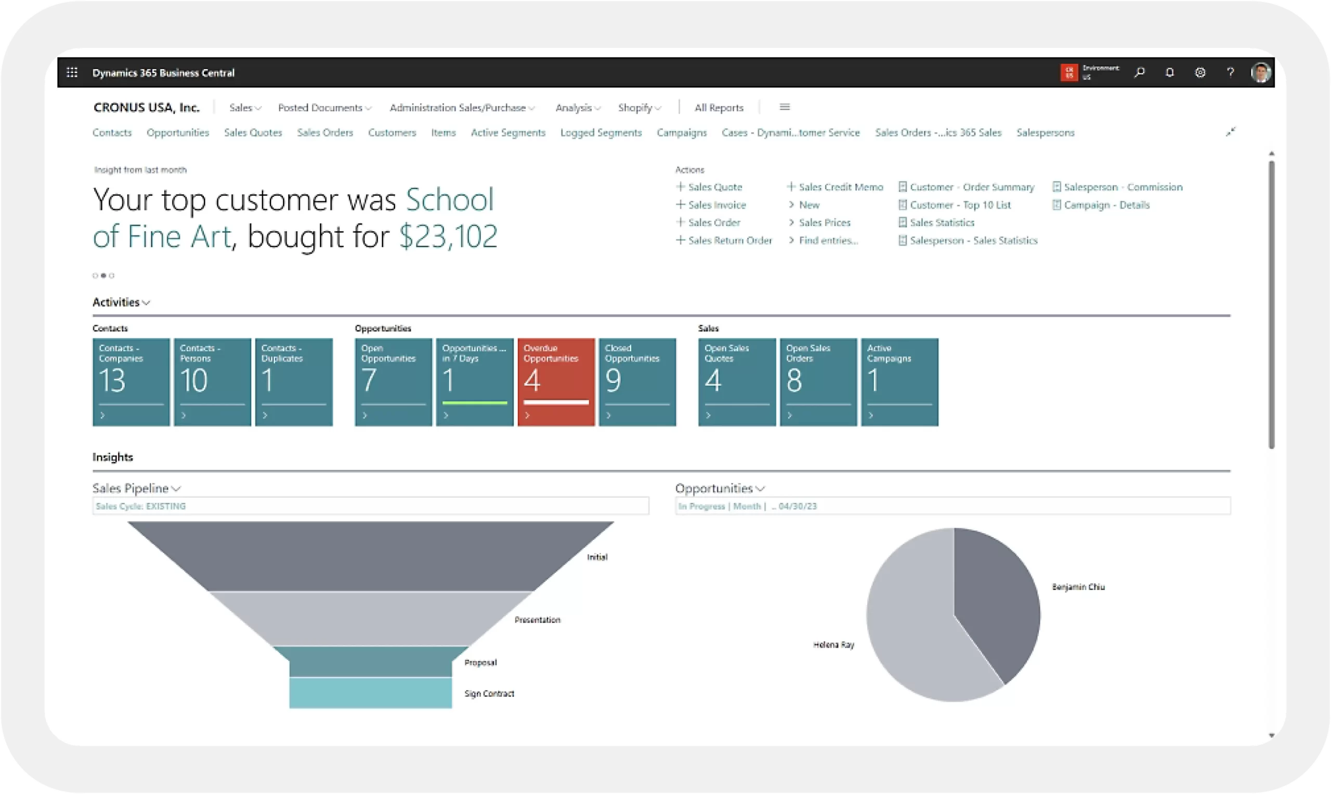The height and width of the screenshot is (794, 1331).
Task: Click the collapse navigation arrows icon
Action: coord(1230,131)
